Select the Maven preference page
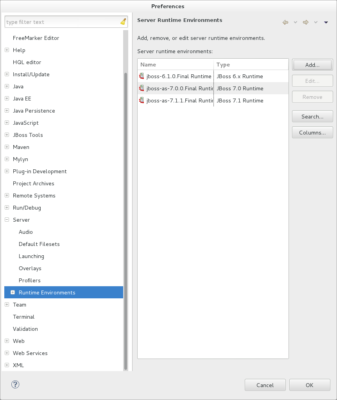This screenshot has height=400, width=337. tap(21, 147)
